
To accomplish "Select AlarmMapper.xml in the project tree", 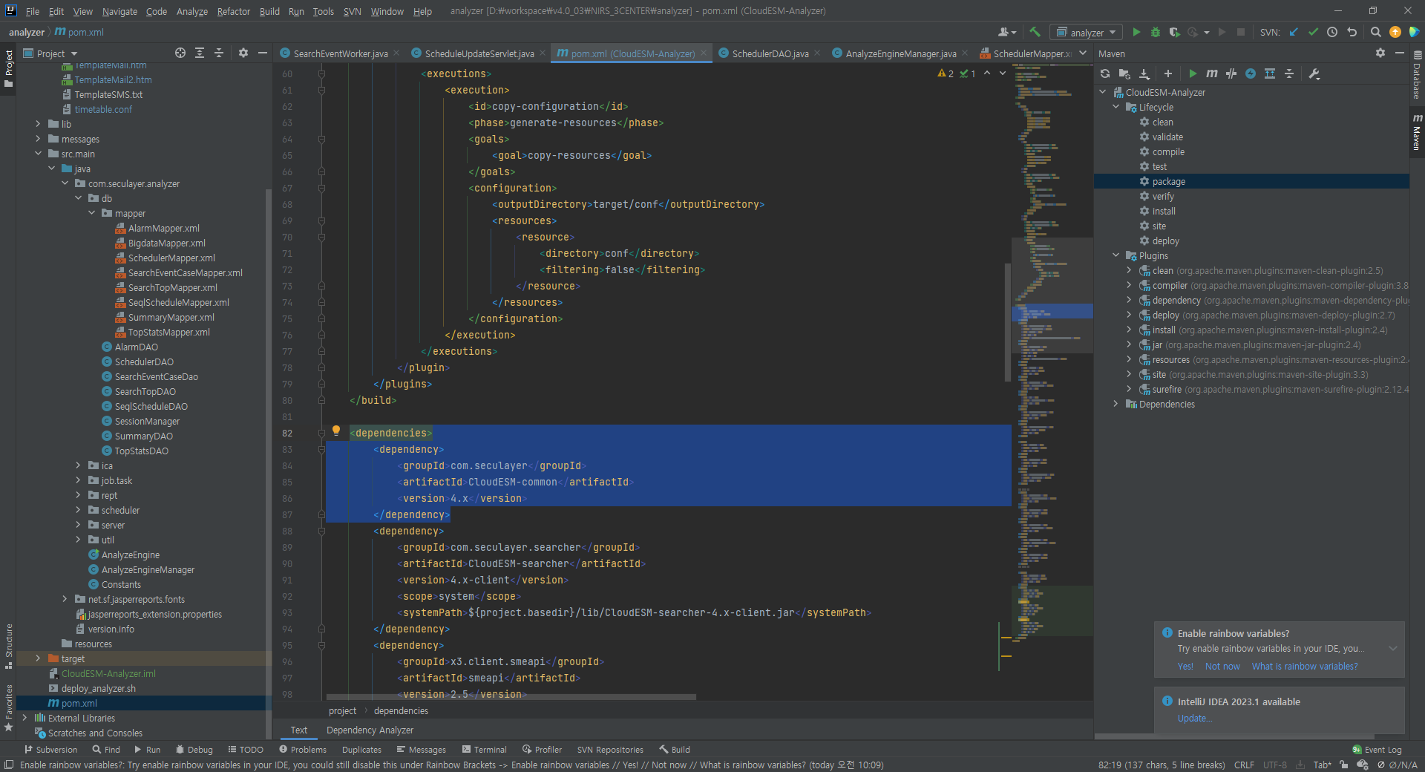I will tap(163, 228).
